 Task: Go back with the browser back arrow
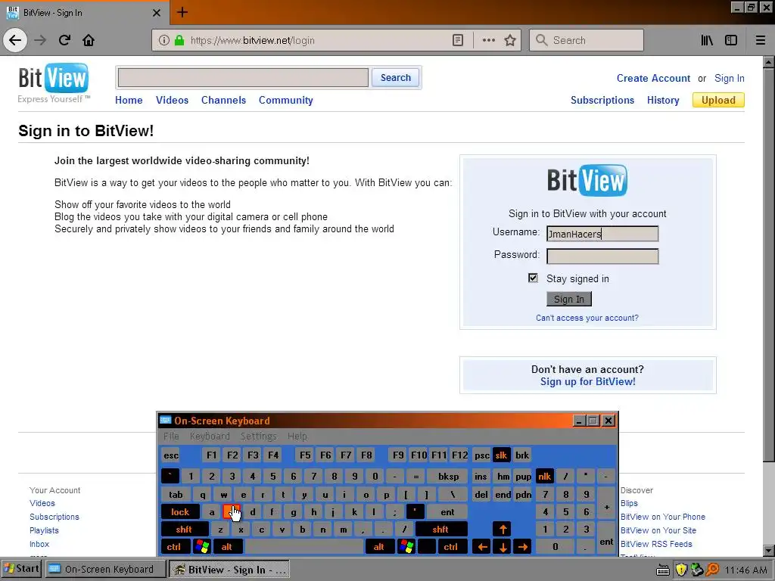pos(15,40)
